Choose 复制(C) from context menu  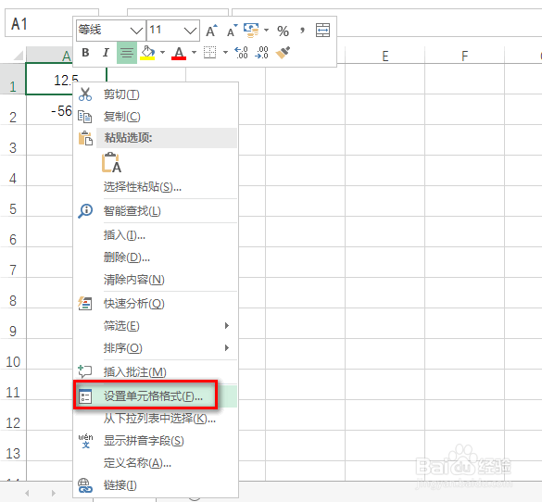pyautogui.click(x=156, y=117)
